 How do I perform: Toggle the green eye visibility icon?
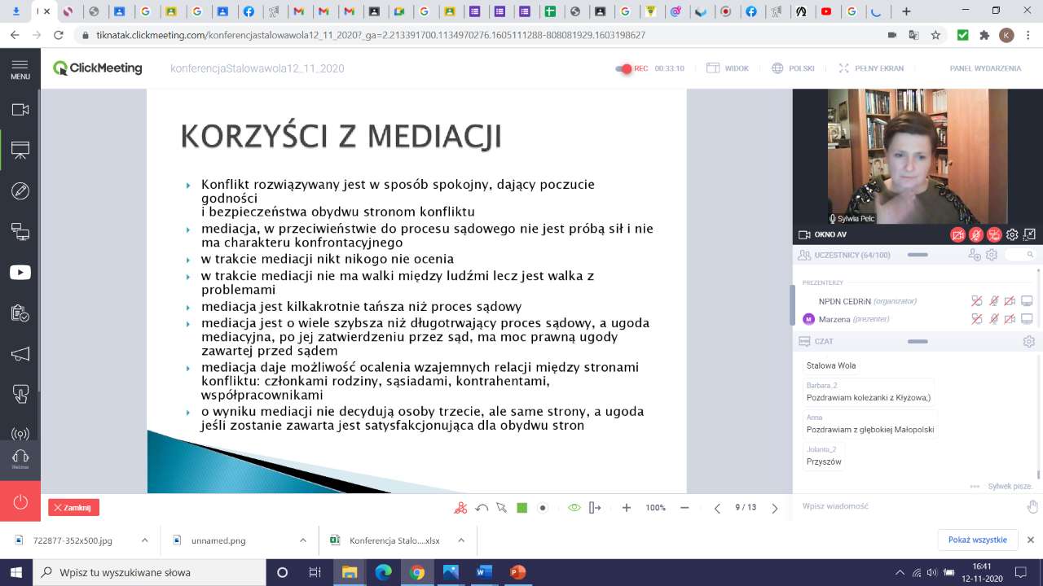coord(574,508)
